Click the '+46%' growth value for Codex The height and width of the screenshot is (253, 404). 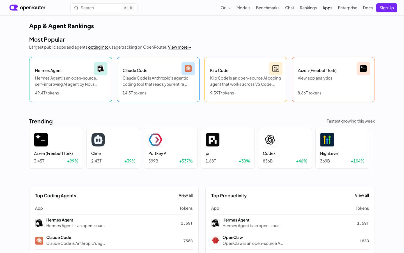click(302, 161)
